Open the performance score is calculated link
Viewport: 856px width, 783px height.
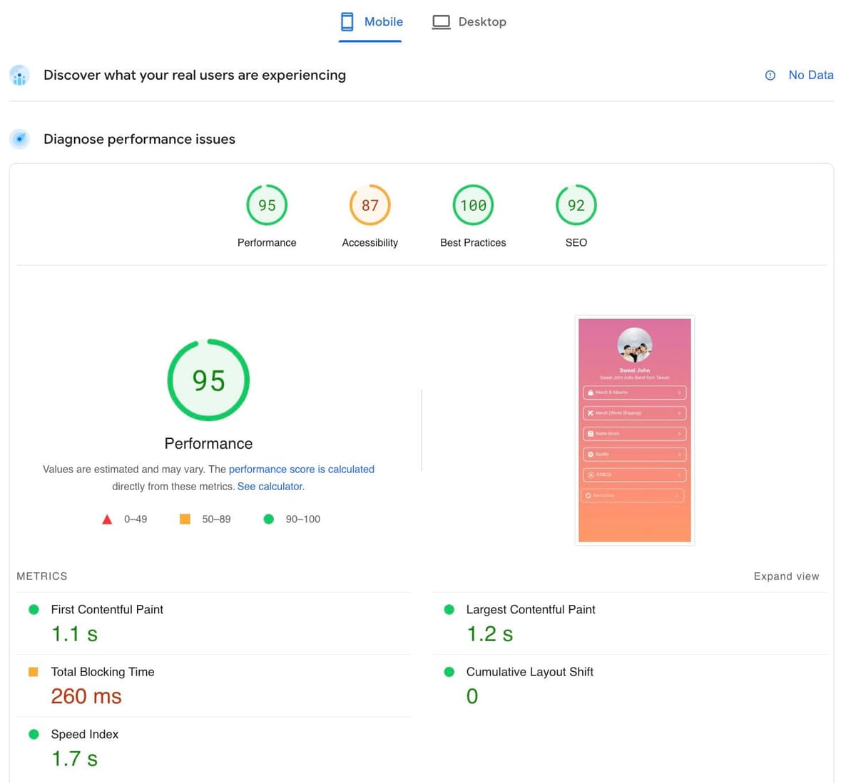point(301,469)
